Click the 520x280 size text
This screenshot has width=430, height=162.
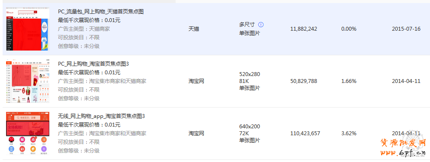[250, 74]
